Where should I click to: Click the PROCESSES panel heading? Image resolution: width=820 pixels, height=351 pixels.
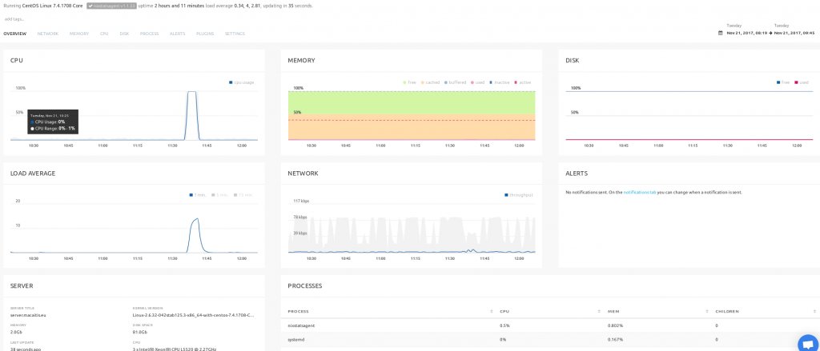[305, 286]
